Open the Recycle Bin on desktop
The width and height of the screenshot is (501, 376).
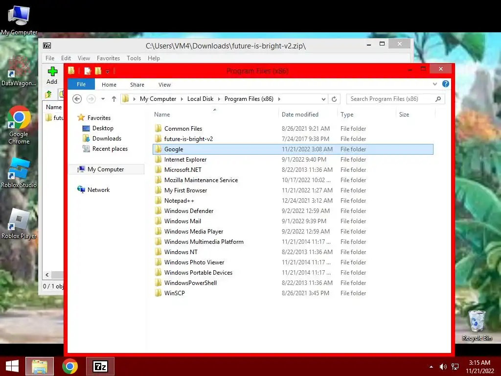coord(477,326)
